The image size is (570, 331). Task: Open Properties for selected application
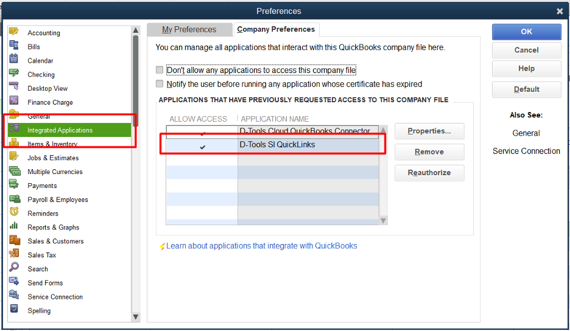(x=429, y=131)
